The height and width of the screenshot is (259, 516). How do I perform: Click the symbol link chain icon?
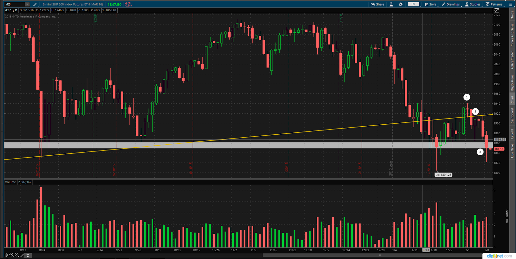(35, 5)
